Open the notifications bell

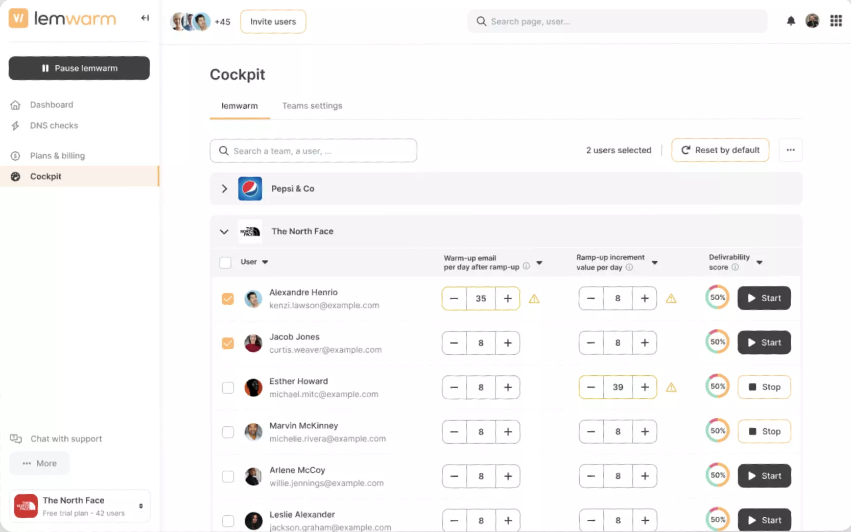pyautogui.click(x=791, y=21)
